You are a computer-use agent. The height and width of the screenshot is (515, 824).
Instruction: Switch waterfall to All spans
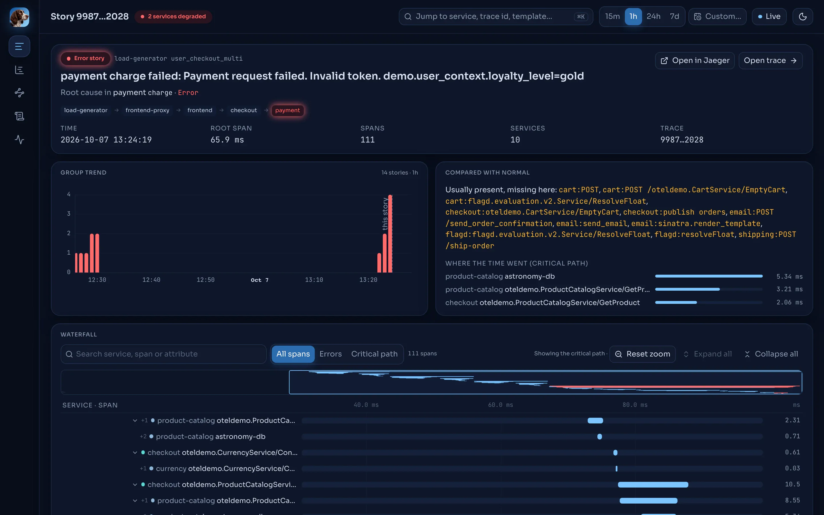293,354
